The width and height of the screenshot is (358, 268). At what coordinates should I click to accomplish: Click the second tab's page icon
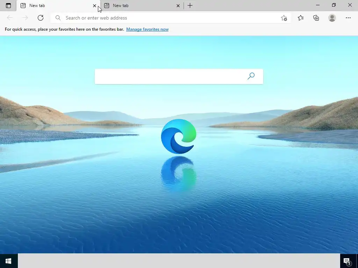[107, 6]
